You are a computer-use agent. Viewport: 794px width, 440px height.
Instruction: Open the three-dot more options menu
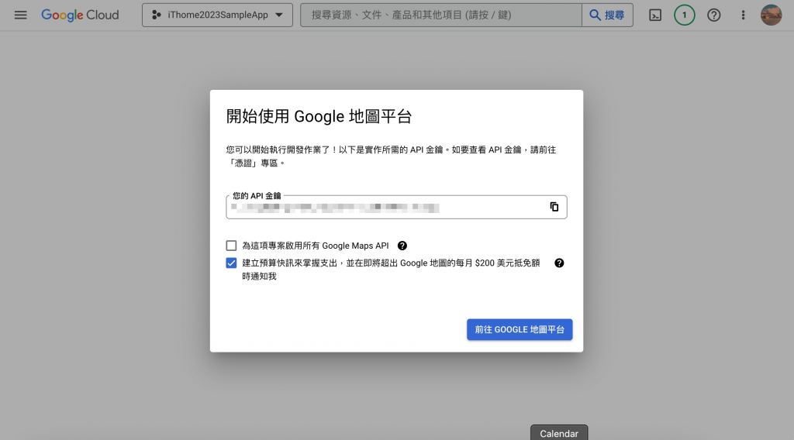(744, 15)
